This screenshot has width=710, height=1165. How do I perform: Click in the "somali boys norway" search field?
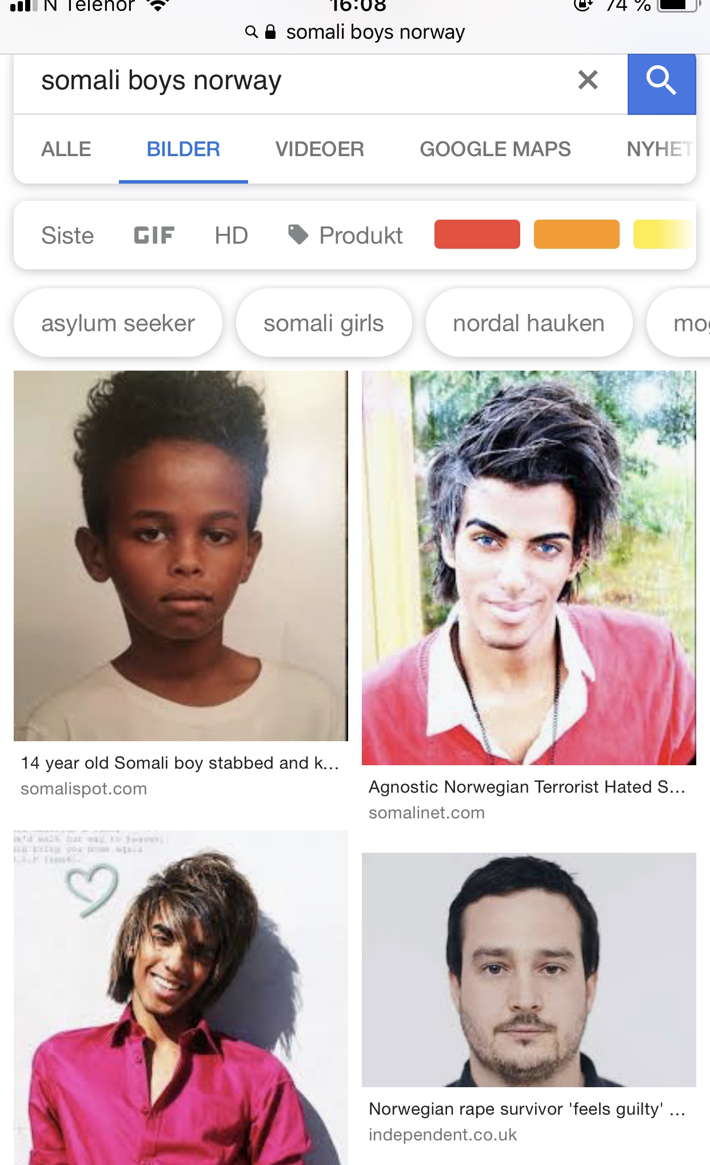pos(286,81)
